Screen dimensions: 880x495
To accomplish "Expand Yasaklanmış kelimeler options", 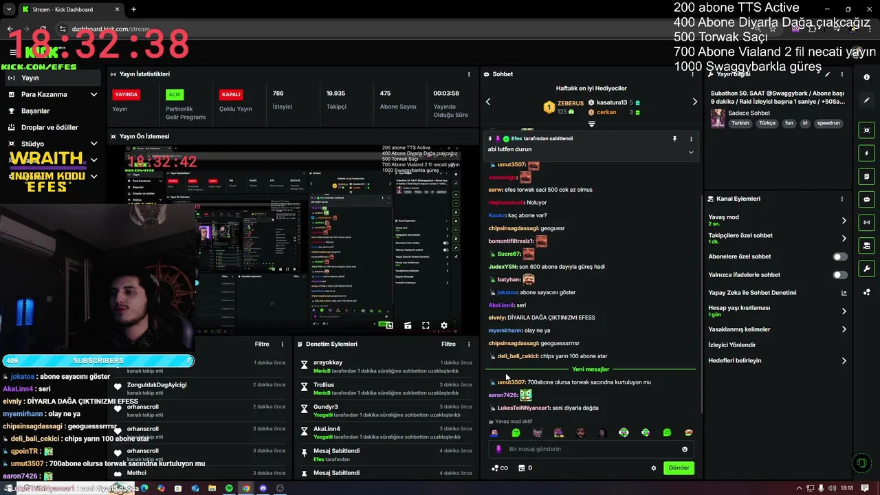I will 844,329.
